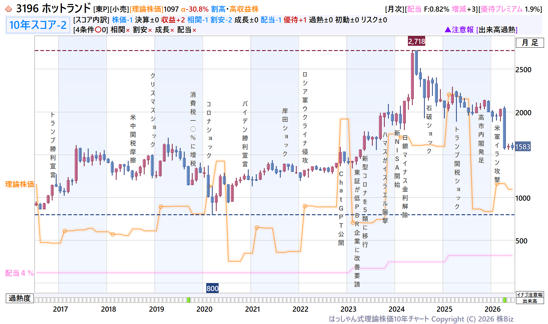Click the 新型コロナを5類に移行 event label
548x324 pixels.
point(365,202)
